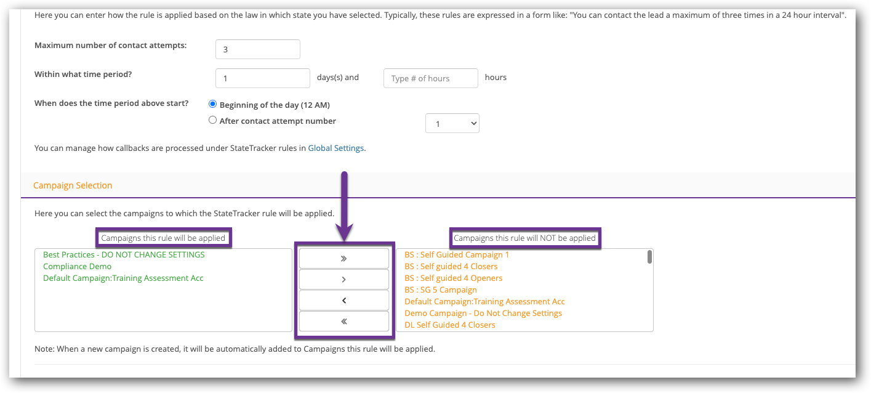Viewport: 871px width, 393px height.
Task: Select Default Campaign in the applied list
Action: click(x=123, y=278)
